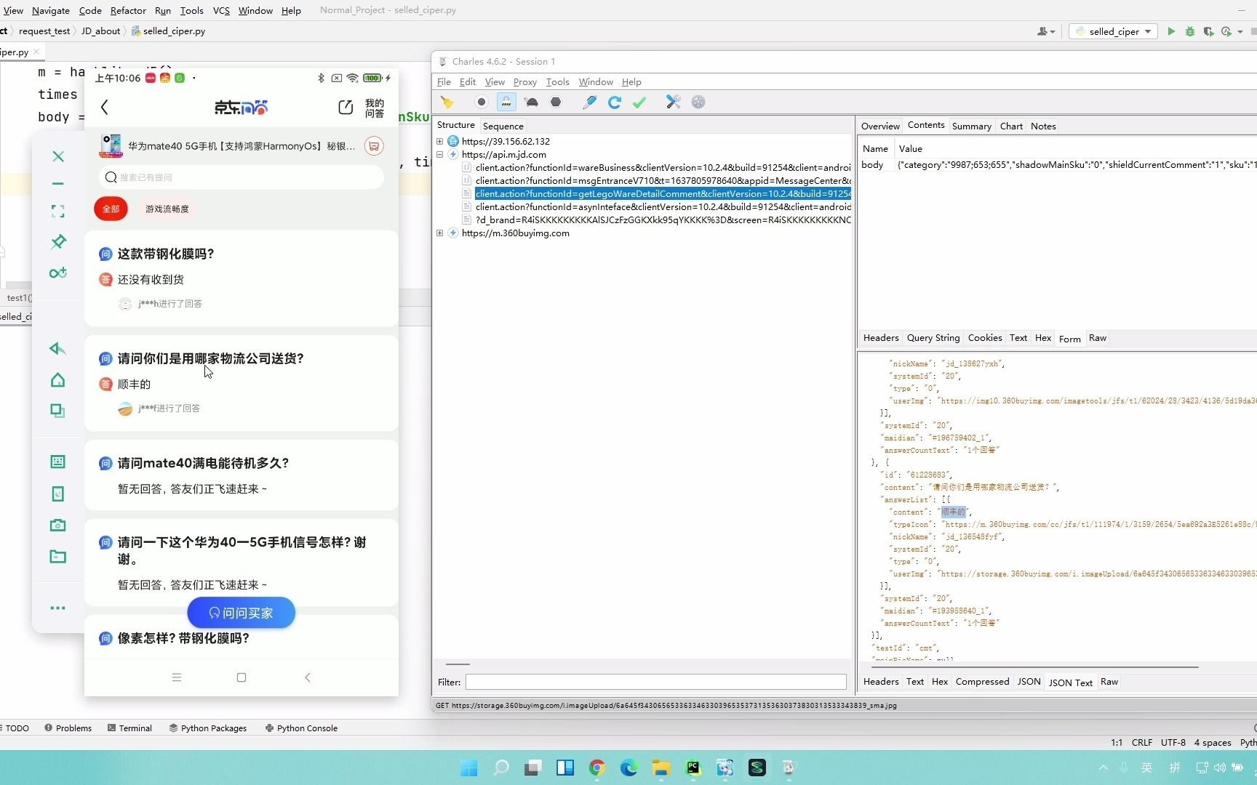Screen dimensions: 1257x785
Task: Switch response view to Compressed tab
Action: [x=982, y=682]
